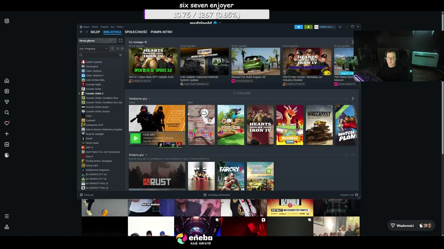
Task: Open the search icon in left sidebar
Action: [7, 112]
